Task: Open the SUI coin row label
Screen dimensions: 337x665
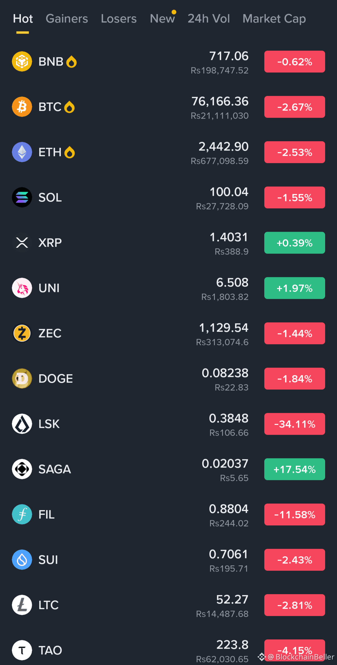Action: pyautogui.click(x=48, y=560)
